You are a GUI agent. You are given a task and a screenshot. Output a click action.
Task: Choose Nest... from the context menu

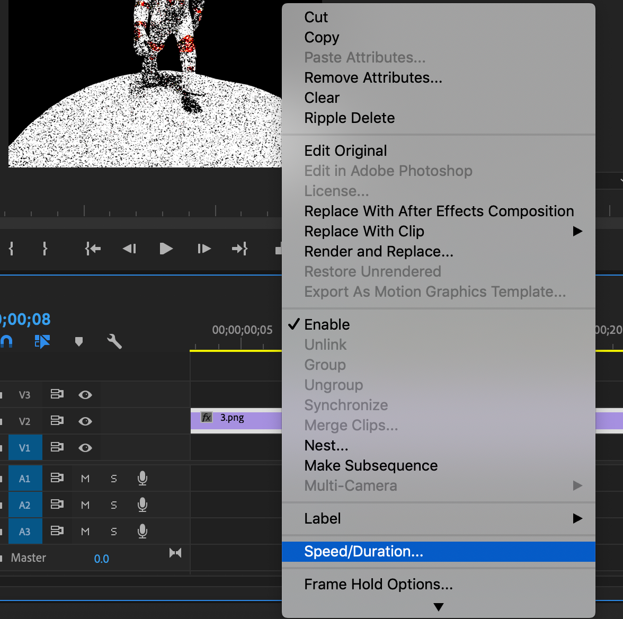pyautogui.click(x=438, y=445)
